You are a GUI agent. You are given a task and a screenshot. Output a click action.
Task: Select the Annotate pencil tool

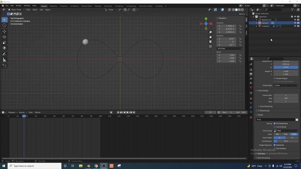point(4,54)
